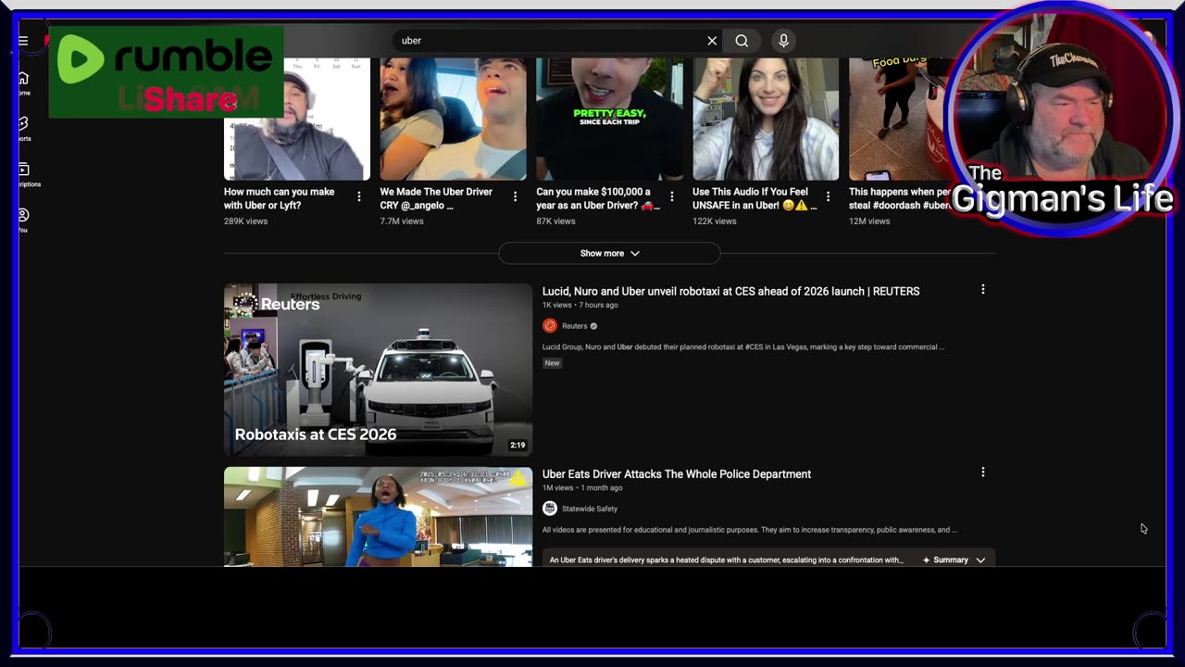Viewport: 1185px width, 667px height.
Task: Open Shorts from the sidebar
Action: coord(23,128)
